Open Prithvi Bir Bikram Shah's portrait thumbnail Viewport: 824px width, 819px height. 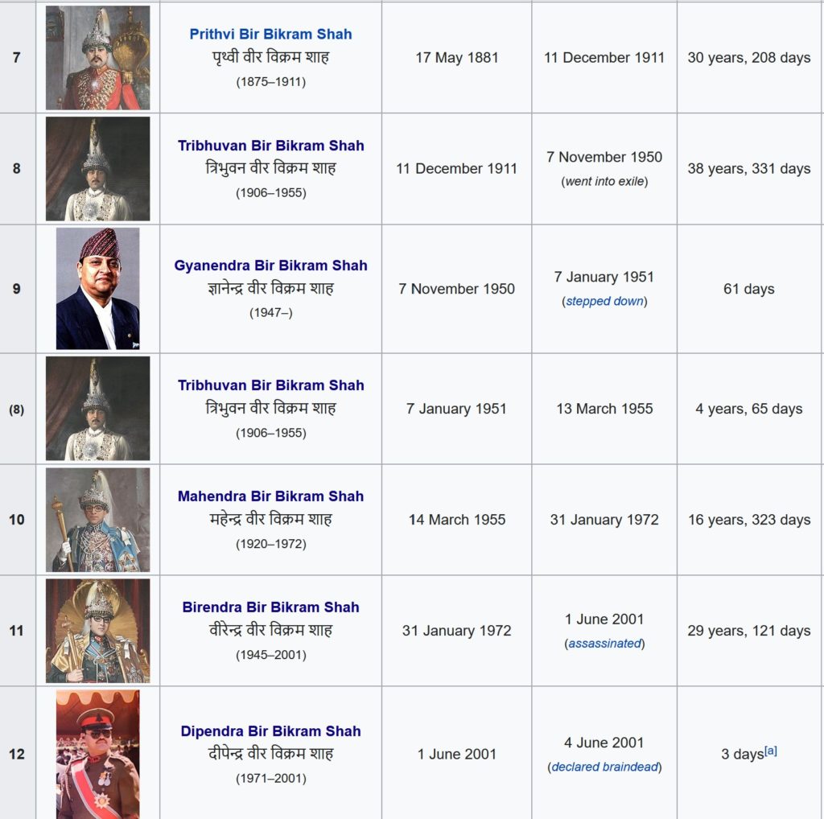tap(97, 58)
